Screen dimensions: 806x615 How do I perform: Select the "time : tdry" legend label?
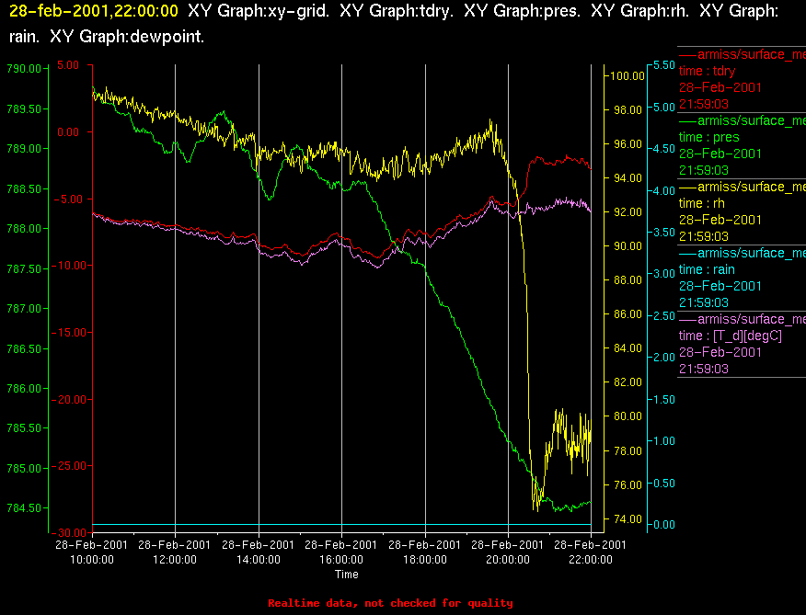click(707, 71)
